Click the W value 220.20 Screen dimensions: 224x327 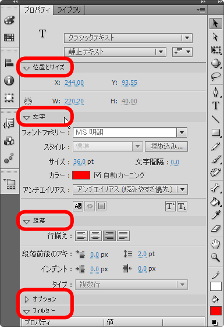[74, 102]
